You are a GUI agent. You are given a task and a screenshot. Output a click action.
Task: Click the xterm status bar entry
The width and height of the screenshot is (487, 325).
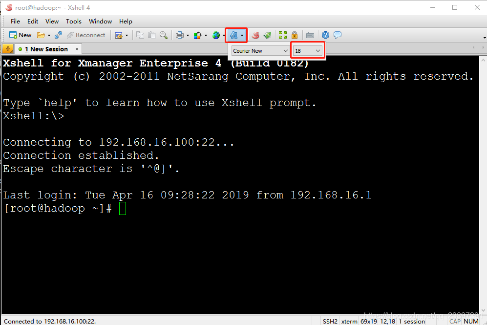click(x=349, y=321)
